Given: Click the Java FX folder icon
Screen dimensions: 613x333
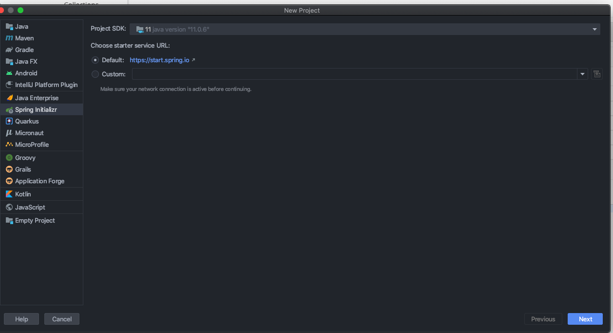Looking at the screenshot, I should 9,61.
